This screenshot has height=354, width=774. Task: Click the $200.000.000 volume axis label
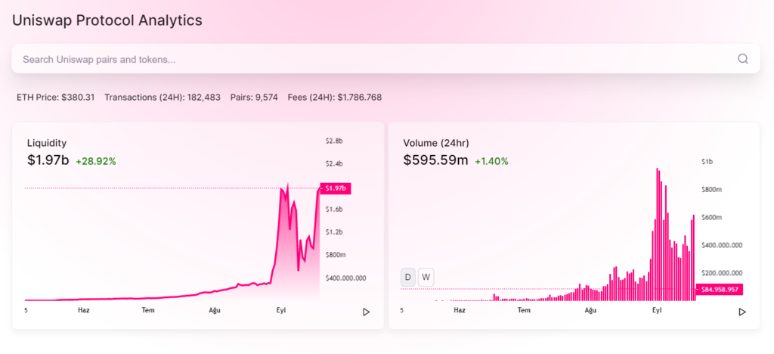722,272
